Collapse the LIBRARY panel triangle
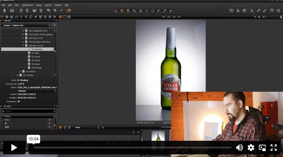The image size is (283, 157). (x=1, y=21)
